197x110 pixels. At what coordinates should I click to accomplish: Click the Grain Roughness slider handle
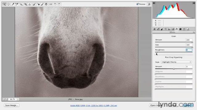tap(157, 52)
